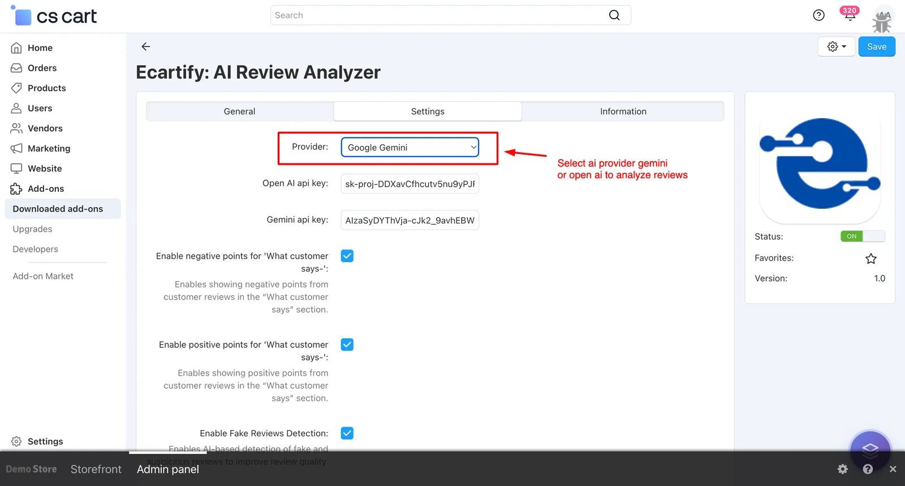Click the bottom bar help circle icon

(868, 469)
